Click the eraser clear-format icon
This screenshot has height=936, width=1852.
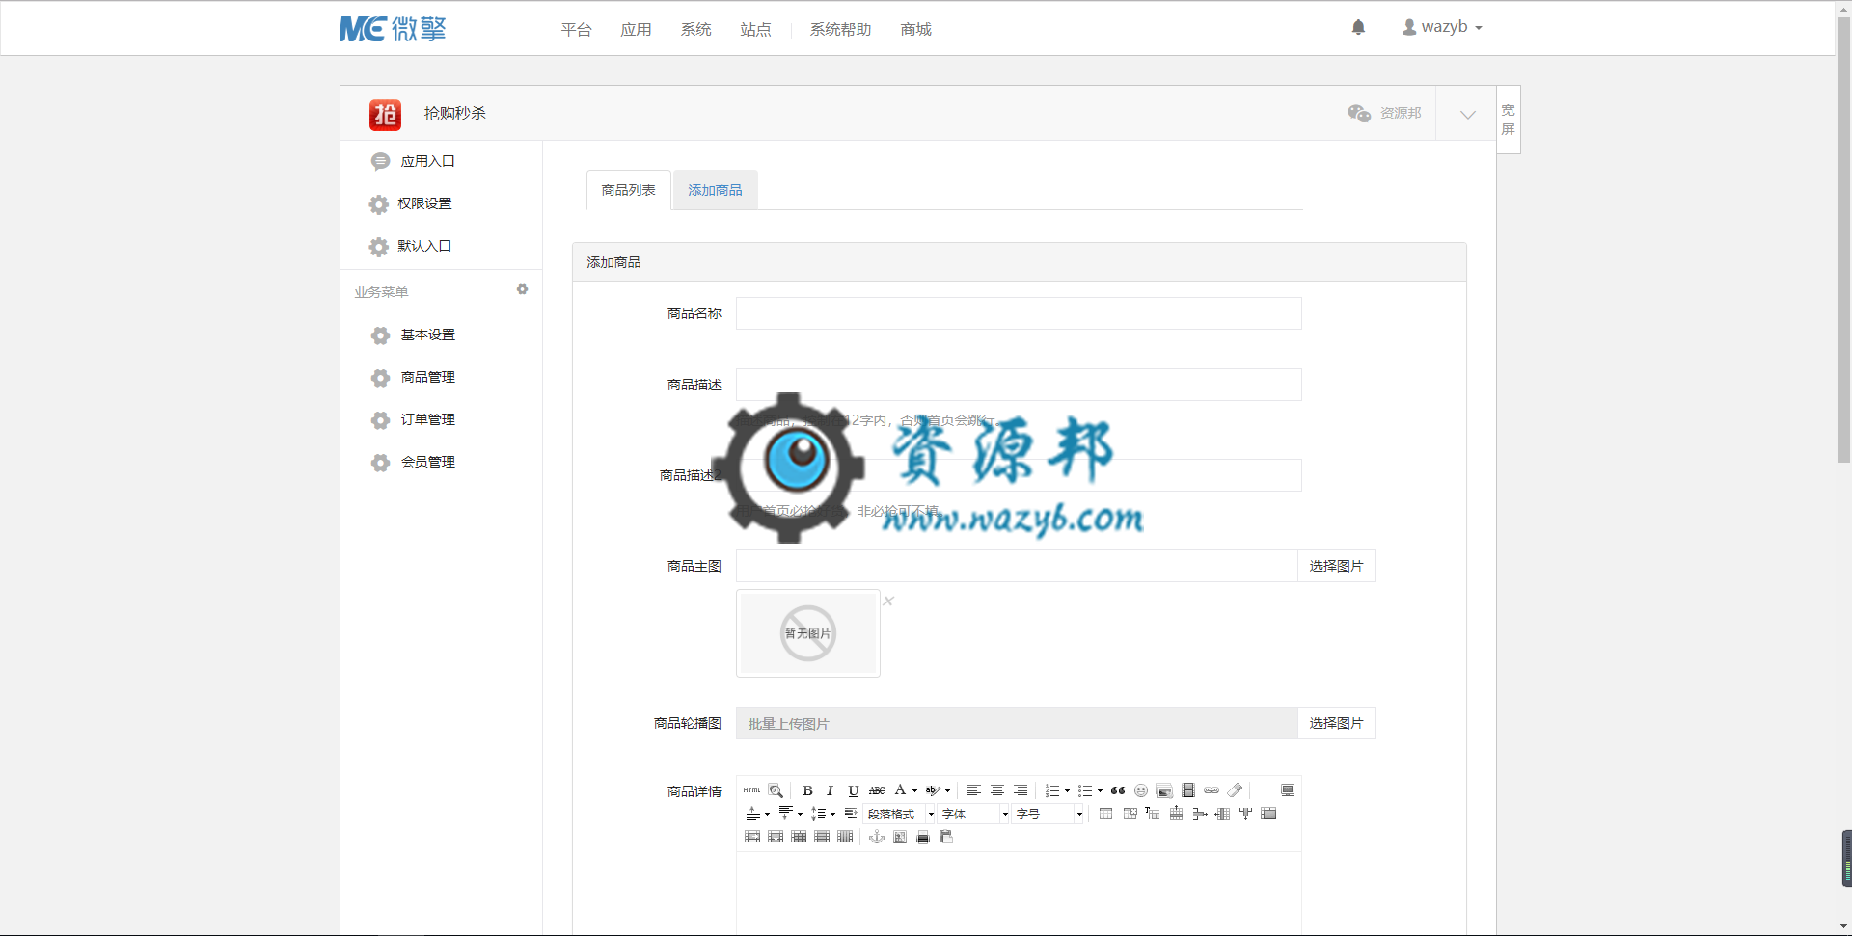point(1235,790)
